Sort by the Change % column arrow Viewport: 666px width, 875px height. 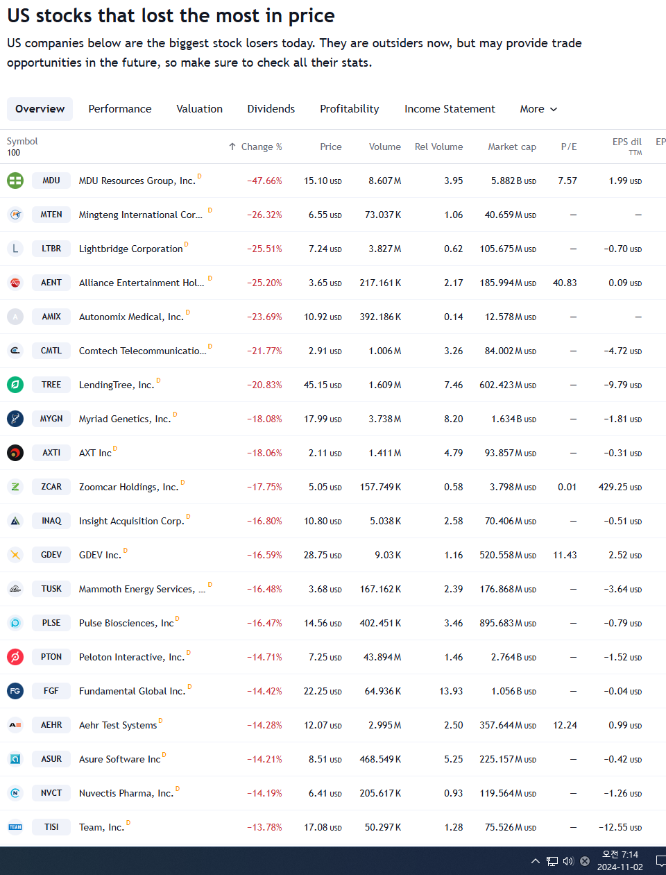[232, 147]
